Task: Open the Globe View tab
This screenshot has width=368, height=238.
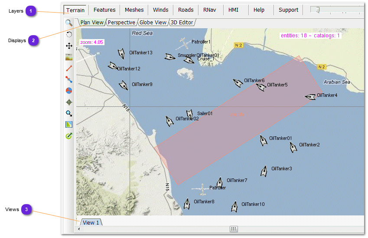Action: tap(153, 23)
